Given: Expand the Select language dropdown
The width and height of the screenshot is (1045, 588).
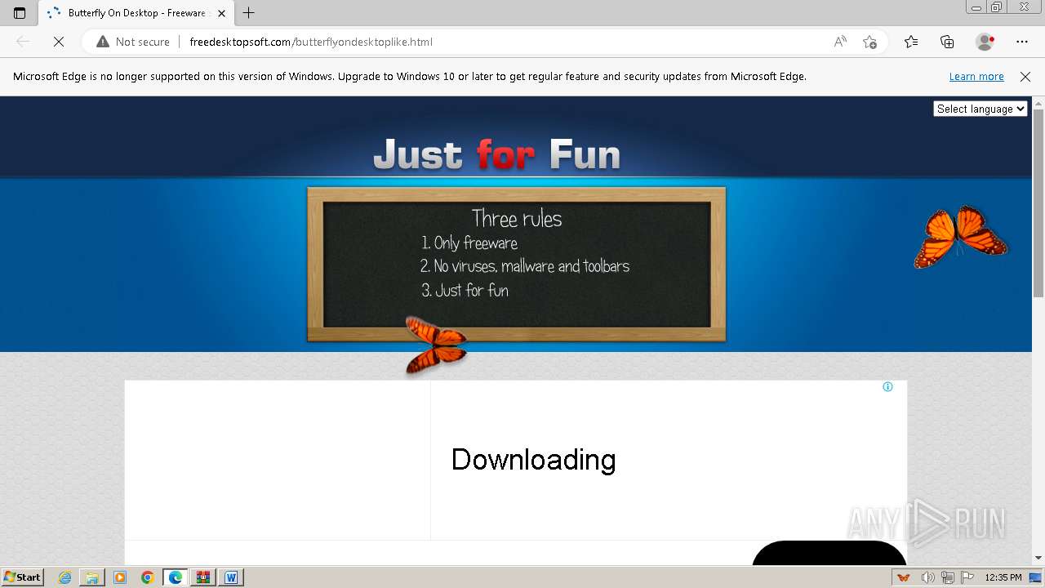Looking at the screenshot, I should [x=981, y=109].
